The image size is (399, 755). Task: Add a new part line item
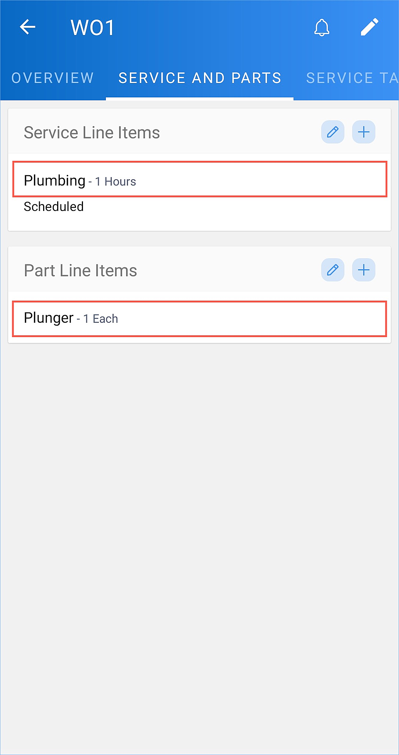(364, 270)
